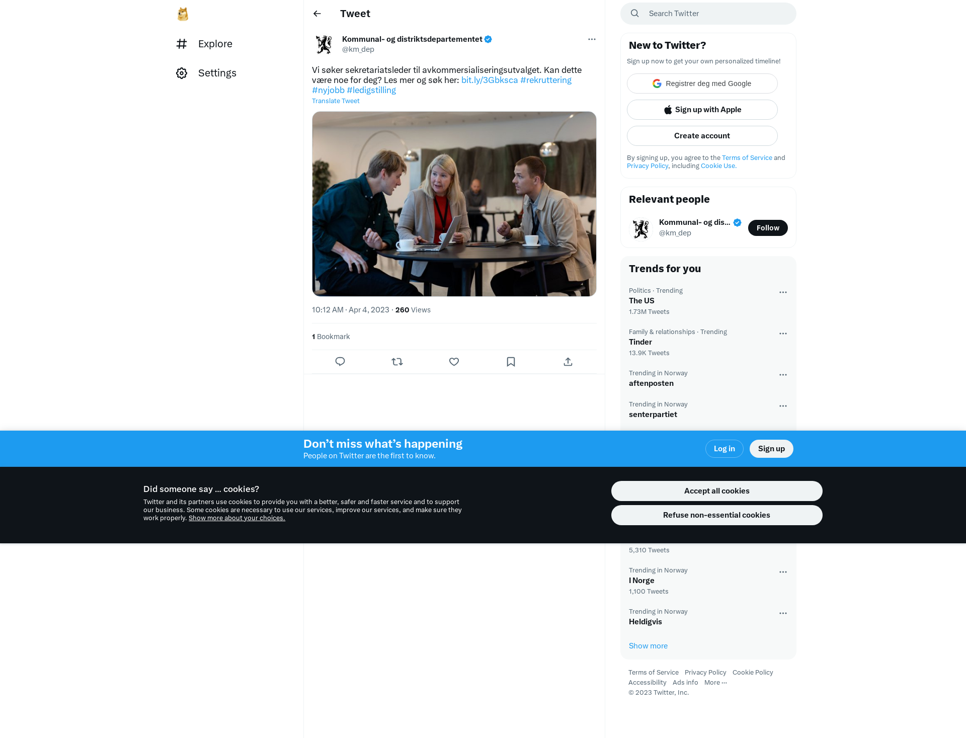This screenshot has width=966, height=738.
Task: Click the retweet icon under the tweet
Action: click(x=397, y=362)
